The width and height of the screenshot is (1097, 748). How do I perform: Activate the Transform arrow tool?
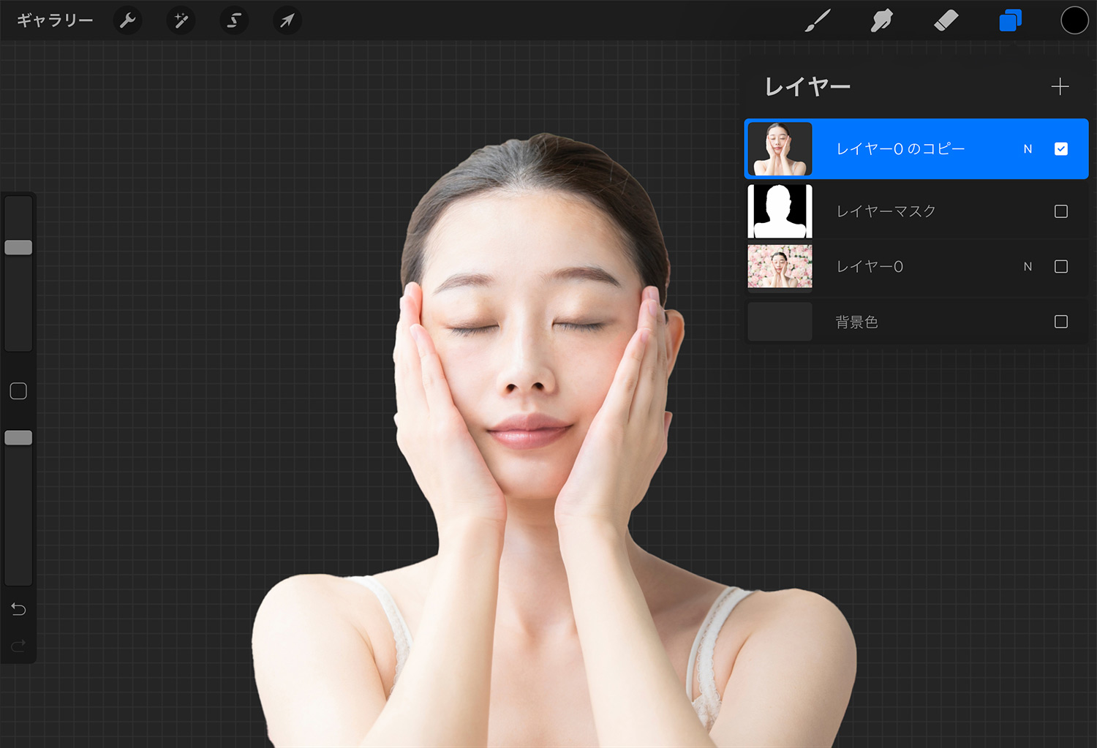pos(287,20)
